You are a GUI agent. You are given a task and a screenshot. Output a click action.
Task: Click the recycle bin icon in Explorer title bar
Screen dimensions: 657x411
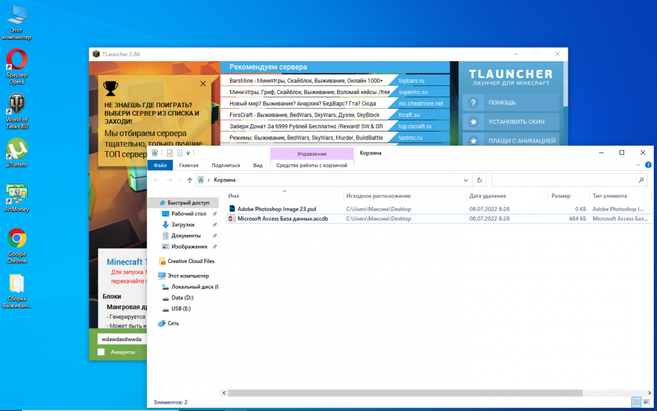pos(154,153)
